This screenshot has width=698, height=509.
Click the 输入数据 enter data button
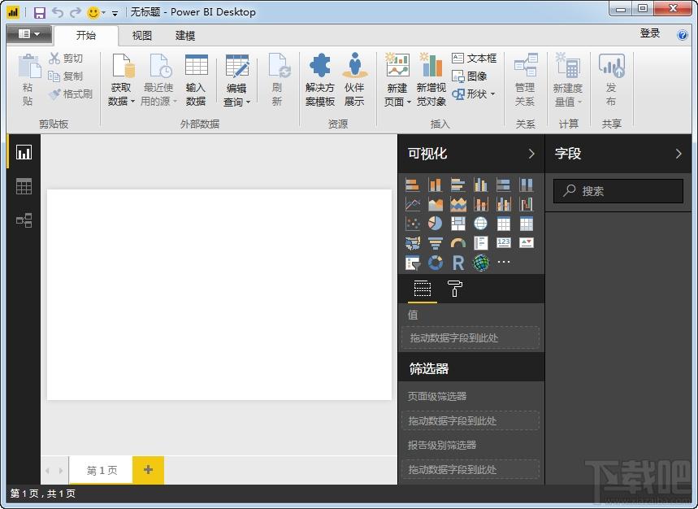196,80
